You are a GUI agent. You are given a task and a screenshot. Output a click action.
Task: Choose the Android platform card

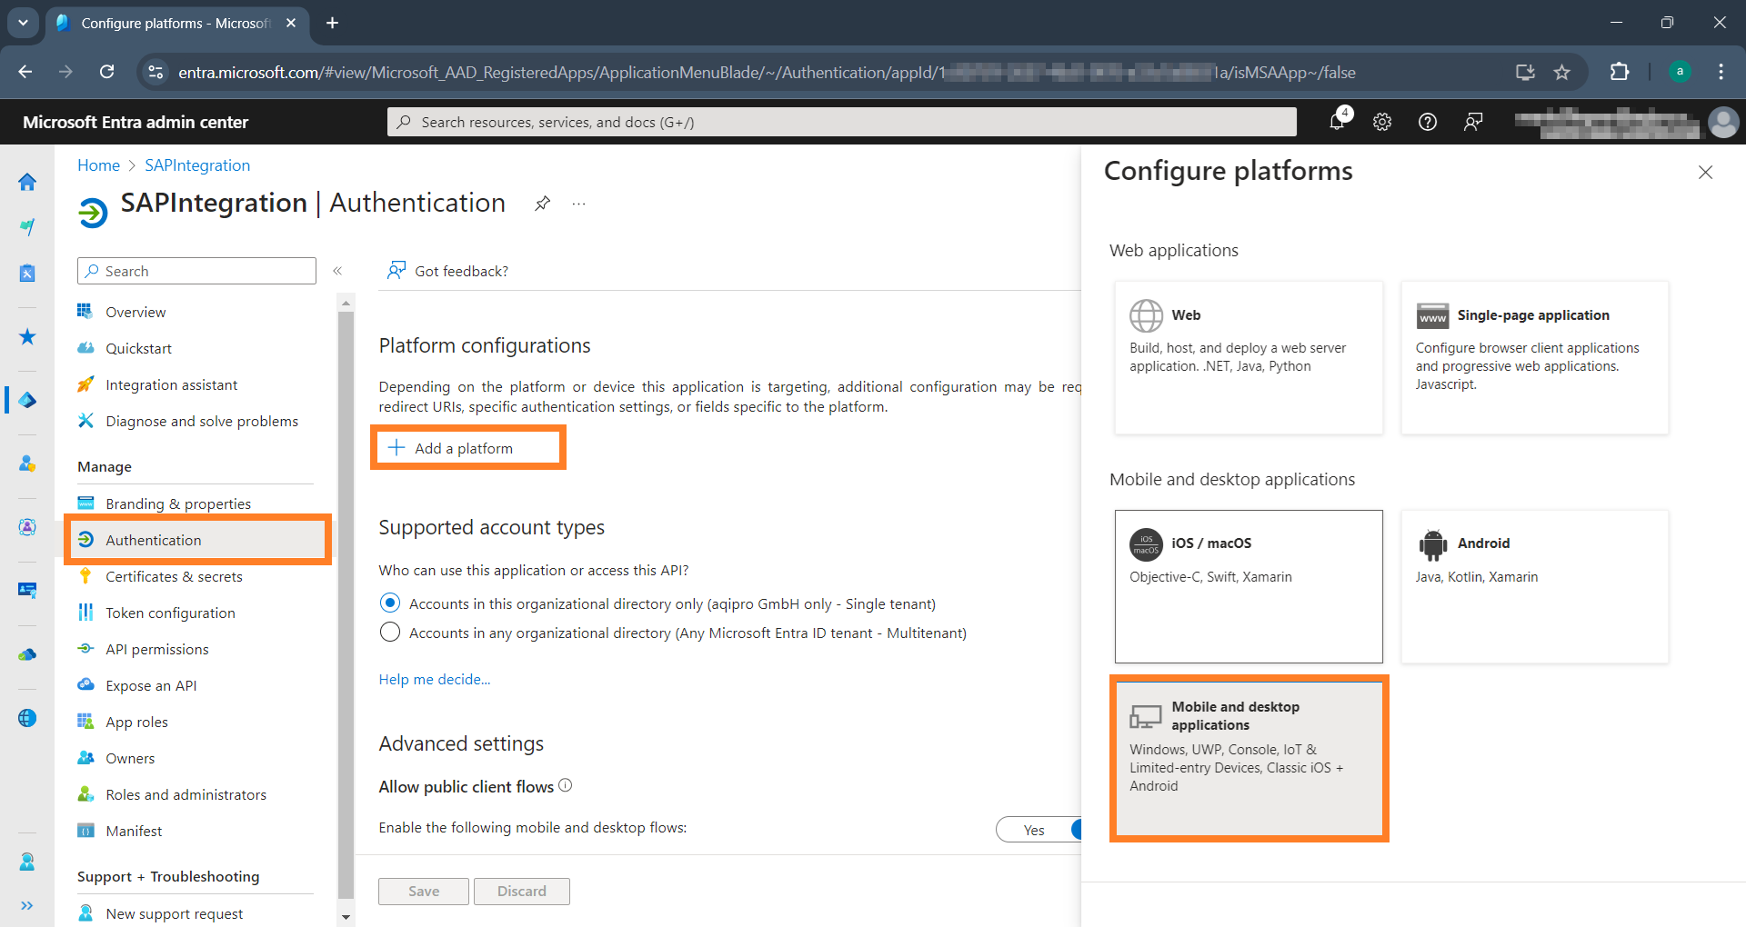(x=1535, y=586)
